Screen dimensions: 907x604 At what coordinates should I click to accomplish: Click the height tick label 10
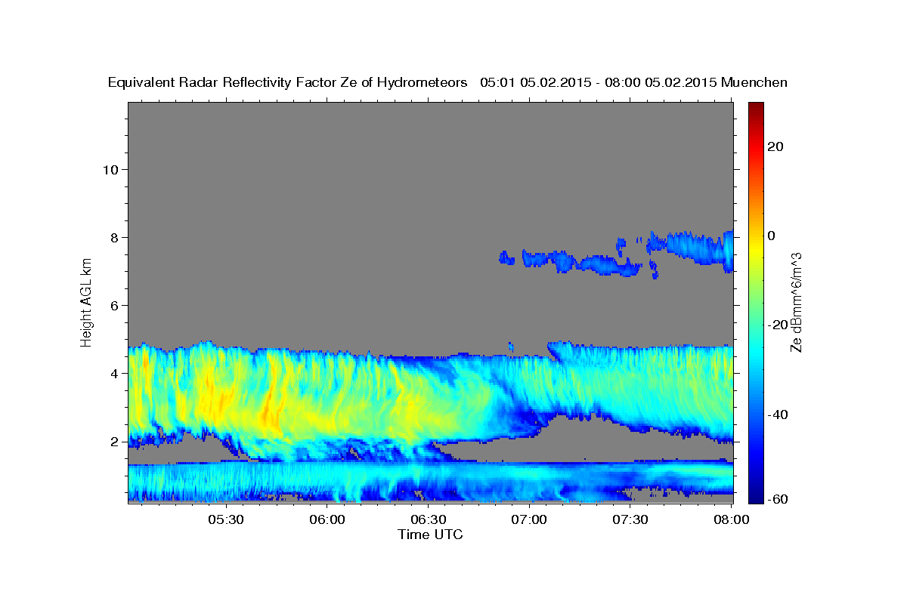click(x=110, y=169)
